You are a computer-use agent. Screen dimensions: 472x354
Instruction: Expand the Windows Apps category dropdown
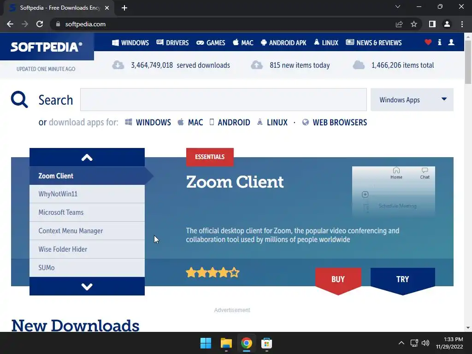click(x=412, y=100)
